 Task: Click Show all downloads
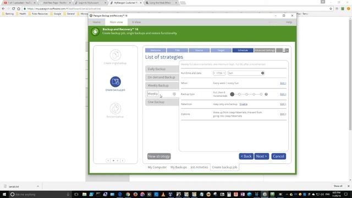click(x=338, y=186)
